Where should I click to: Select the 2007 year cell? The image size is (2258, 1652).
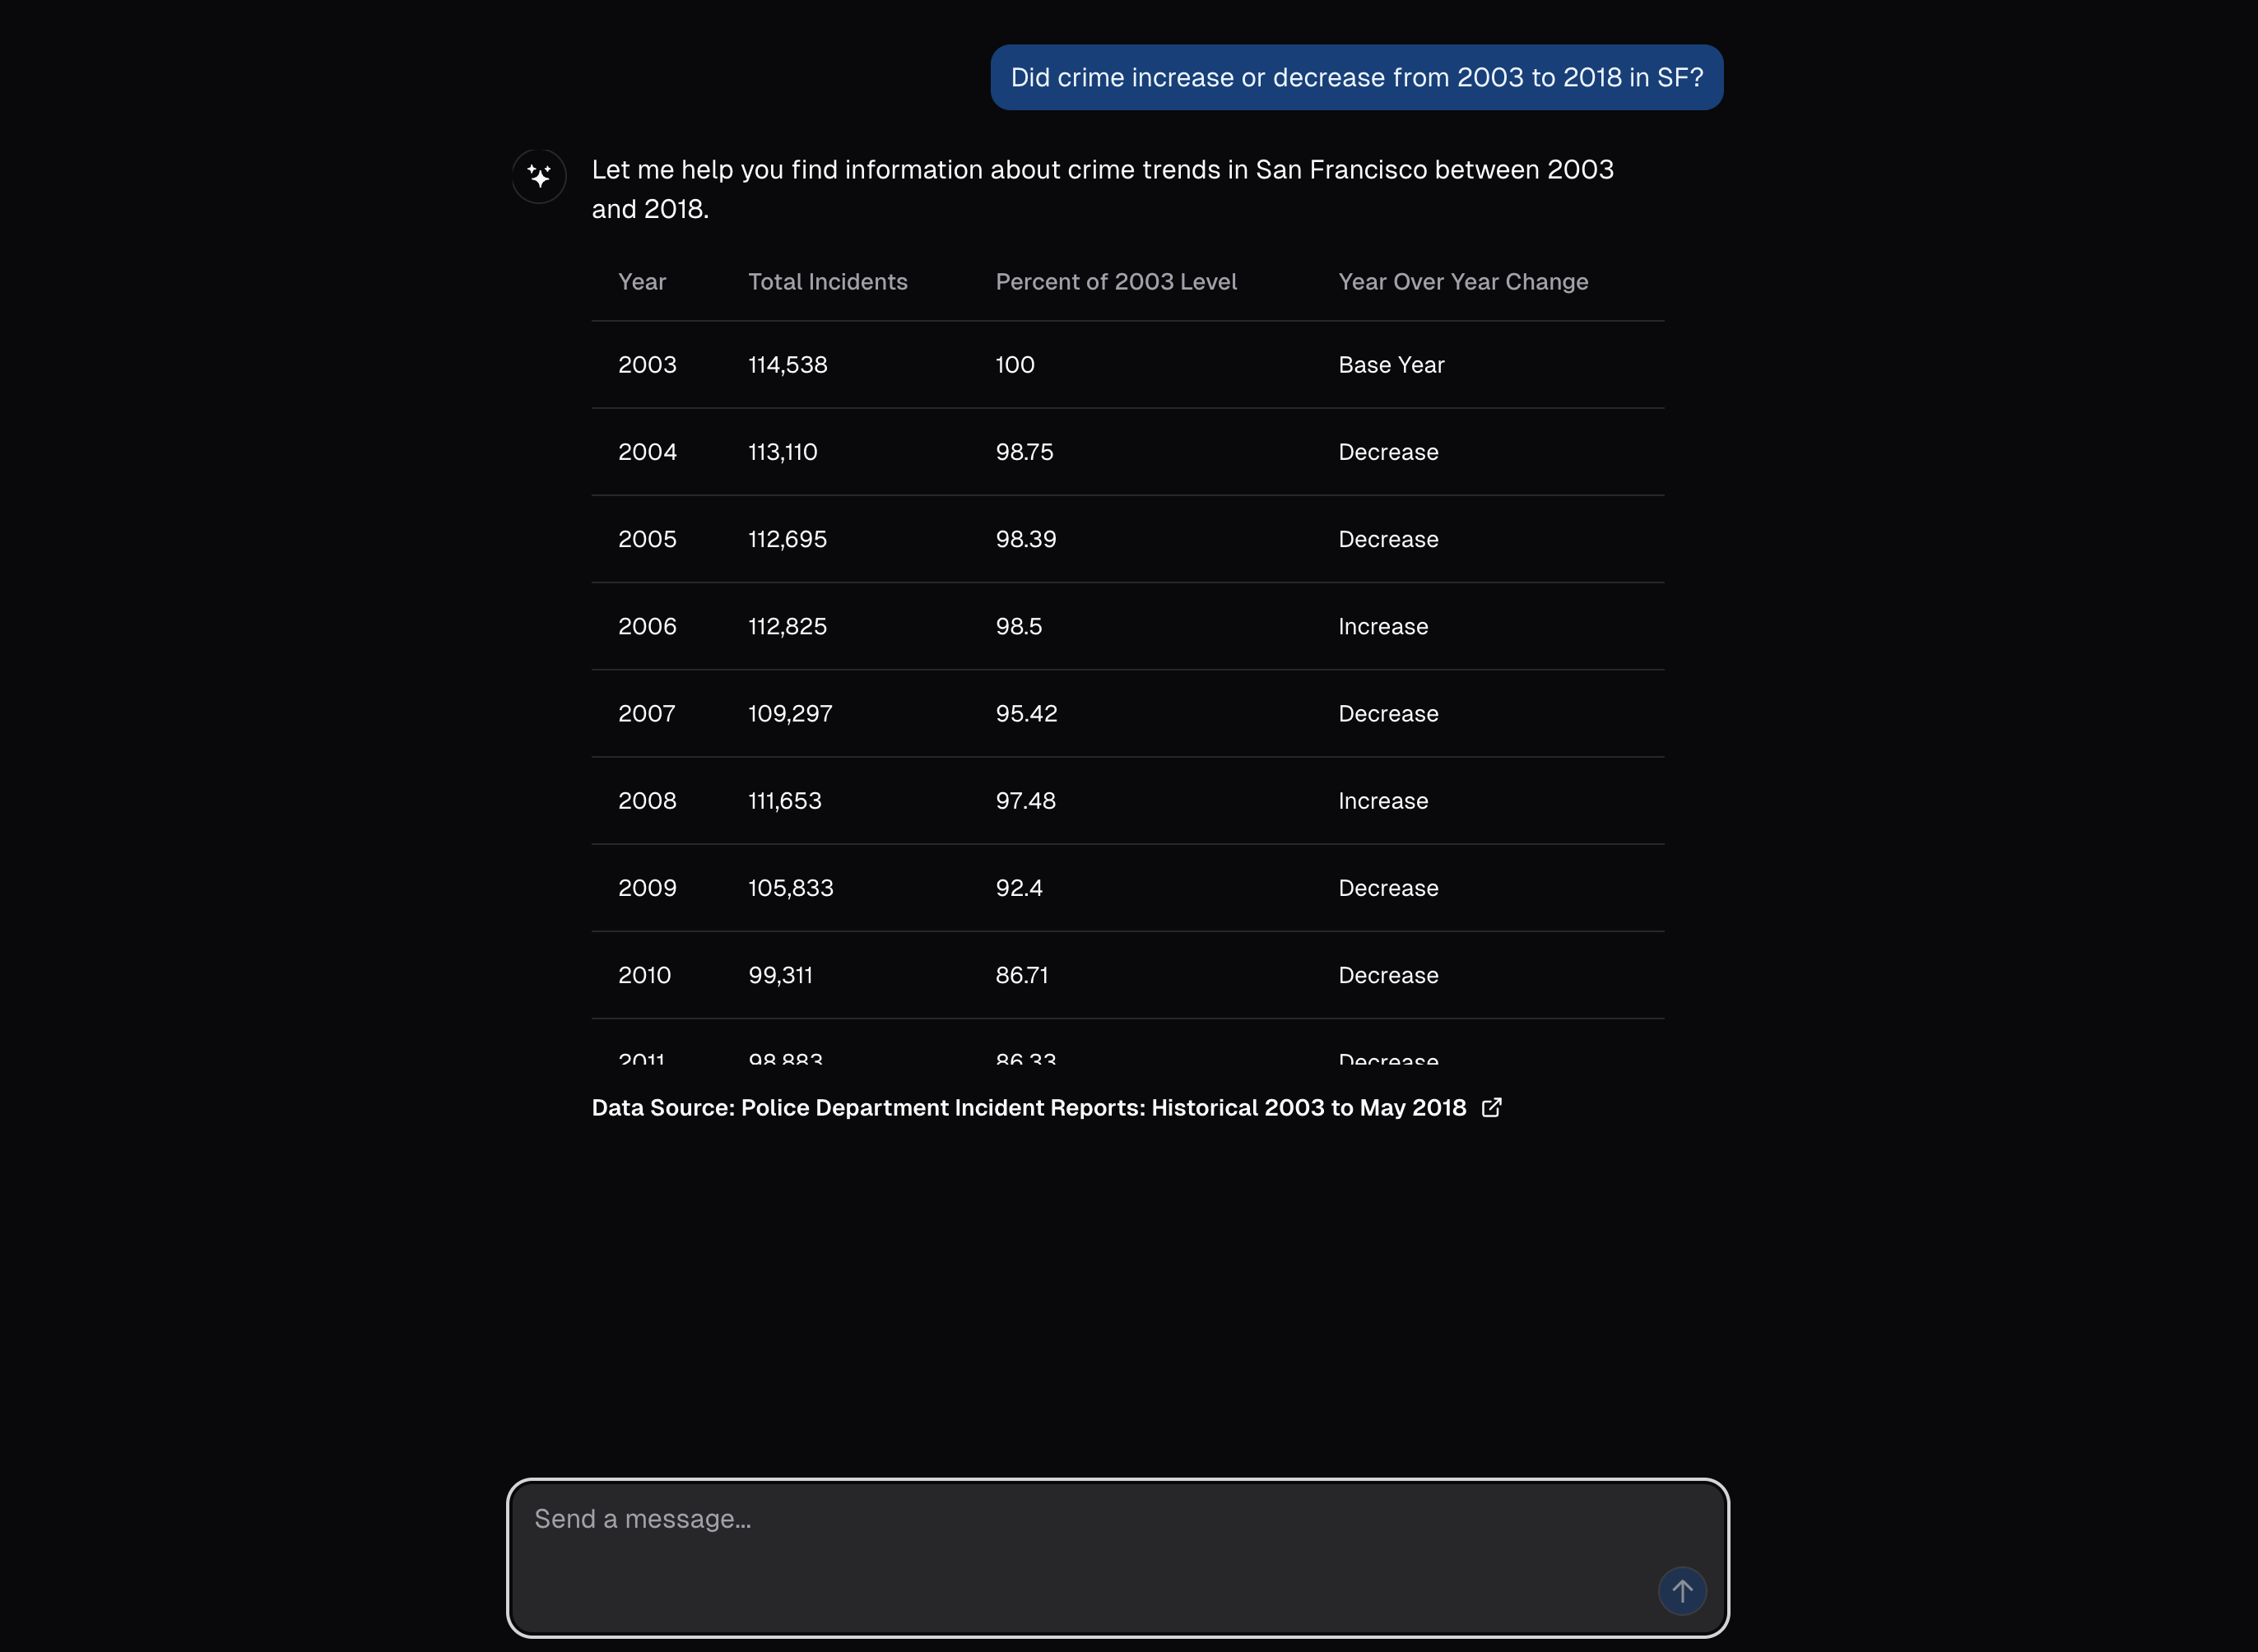click(647, 713)
